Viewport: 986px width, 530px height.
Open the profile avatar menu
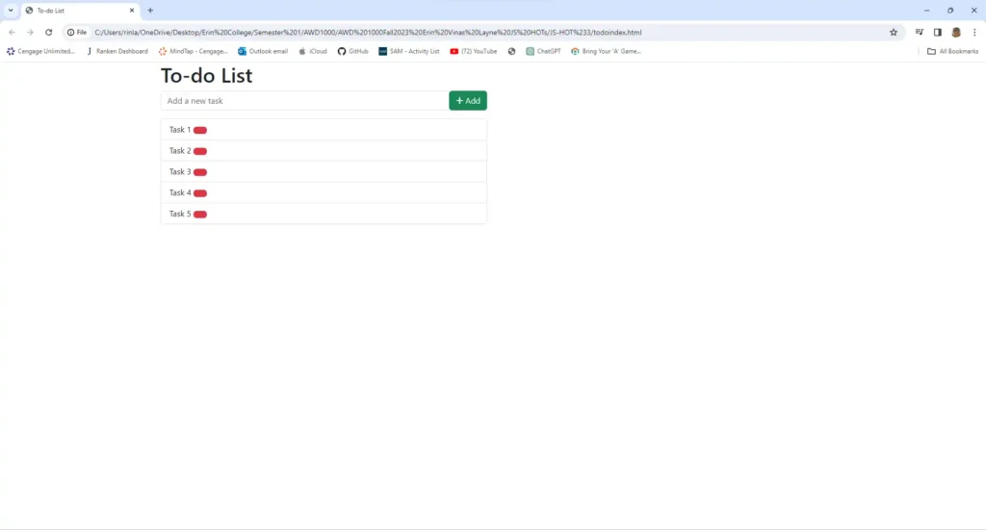956,32
